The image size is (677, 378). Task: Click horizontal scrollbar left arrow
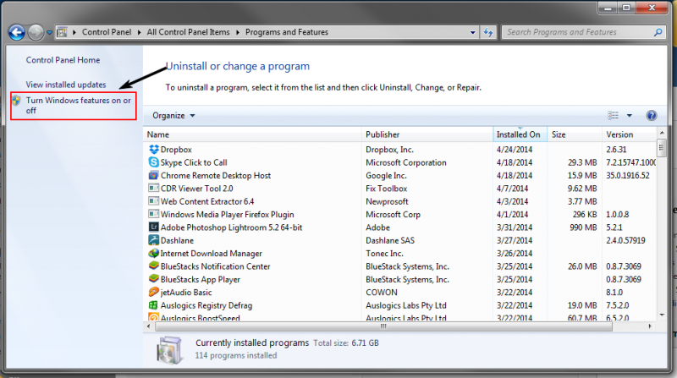(149, 326)
